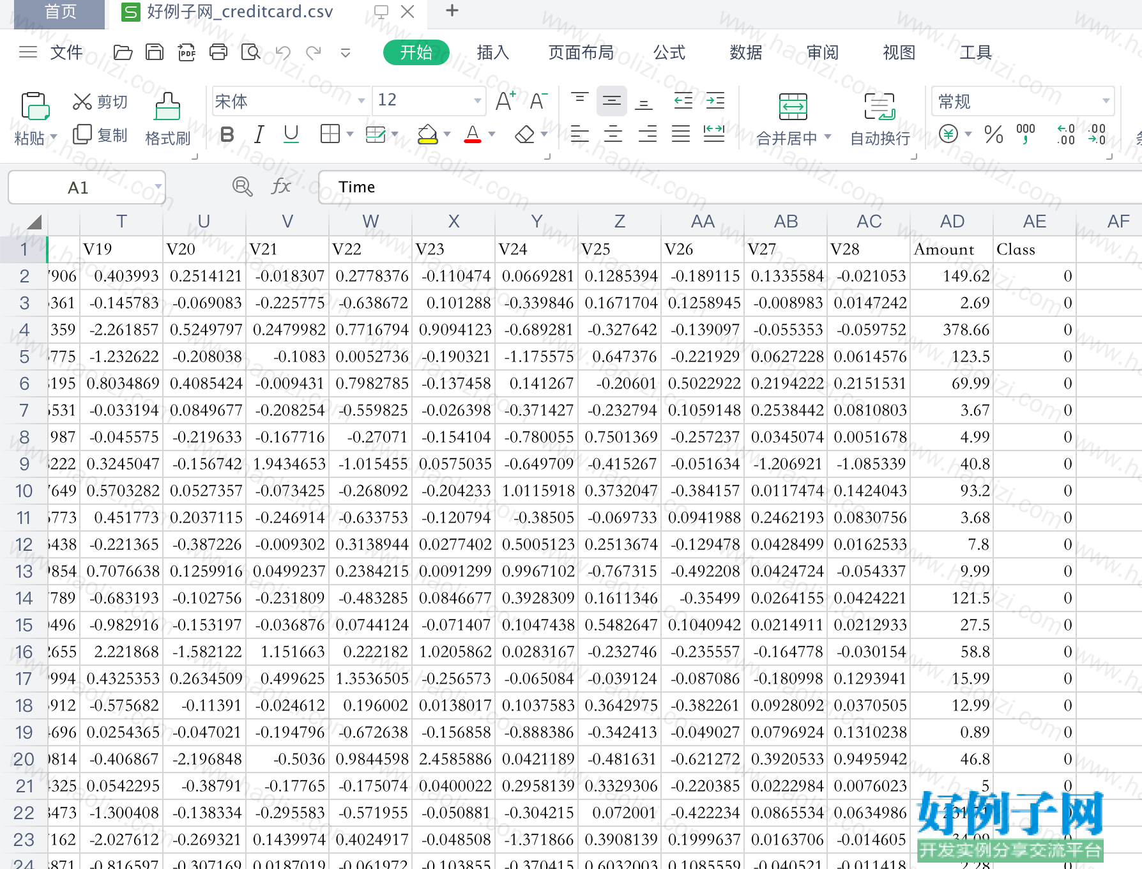Align text right
Image resolution: width=1142 pixels, height=869 pixels.
point(647,134)
